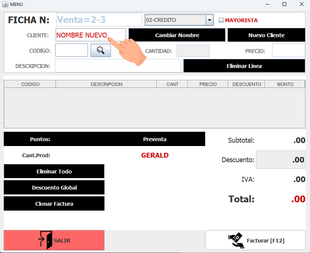The image size is (310, 253).
Task: Click the Descuento Global button
Action: [x=54, y=188]
